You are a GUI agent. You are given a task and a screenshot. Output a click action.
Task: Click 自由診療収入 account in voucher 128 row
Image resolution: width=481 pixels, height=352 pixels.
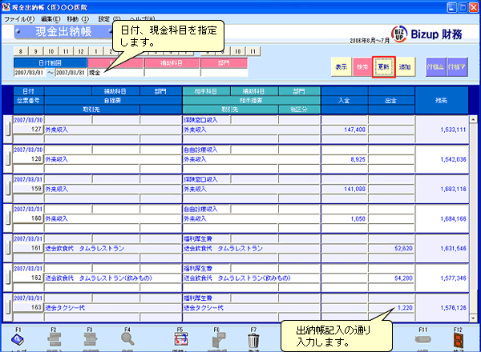(200, 150)
